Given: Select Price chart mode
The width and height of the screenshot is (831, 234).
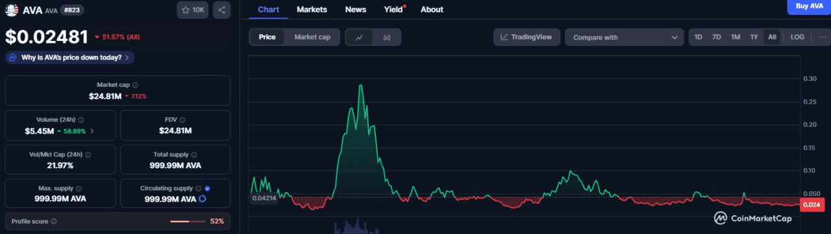Looking at the screenshot, I should [x=267, y=37].
